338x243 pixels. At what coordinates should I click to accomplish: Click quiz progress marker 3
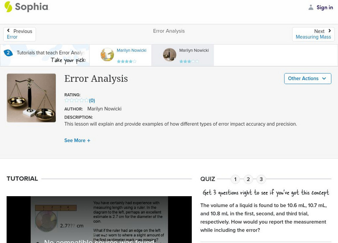coord(262,179)
